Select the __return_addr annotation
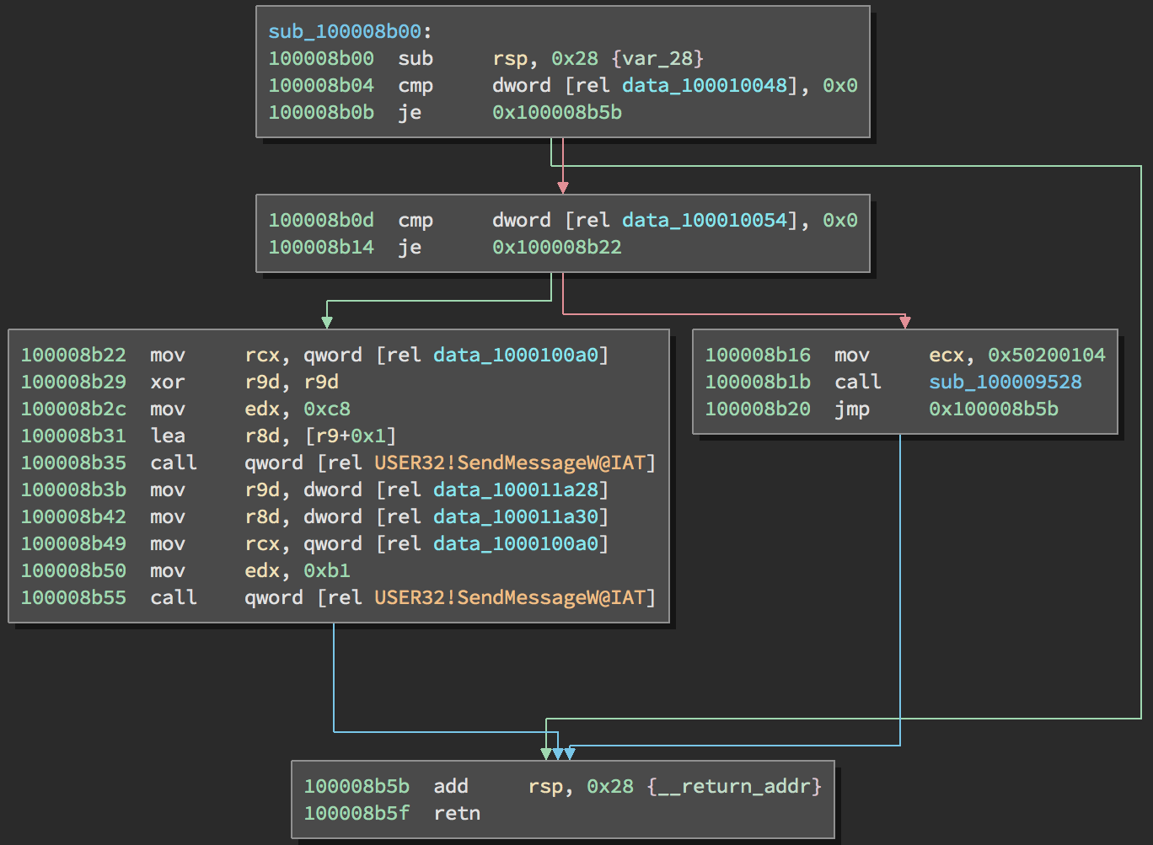Viewport: 1153px width, 845px height. tap(733, 787)
